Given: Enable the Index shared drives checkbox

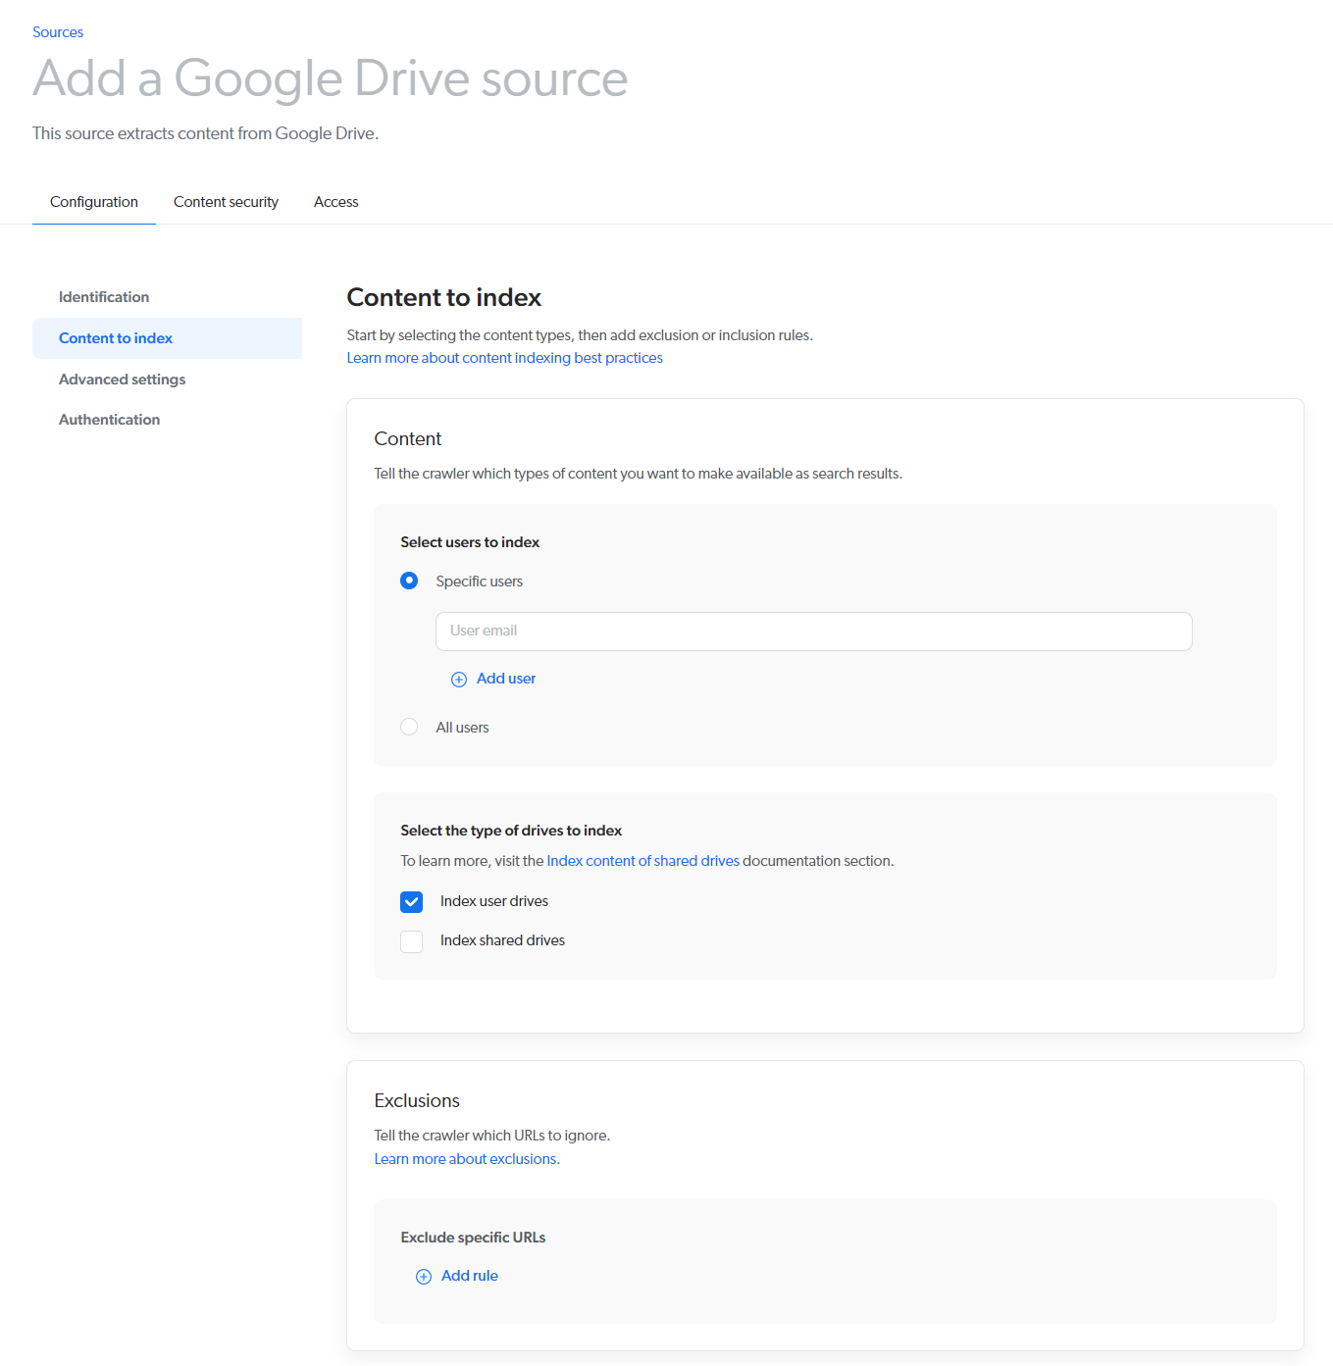Looking at the screenshot, I should 412,941.
